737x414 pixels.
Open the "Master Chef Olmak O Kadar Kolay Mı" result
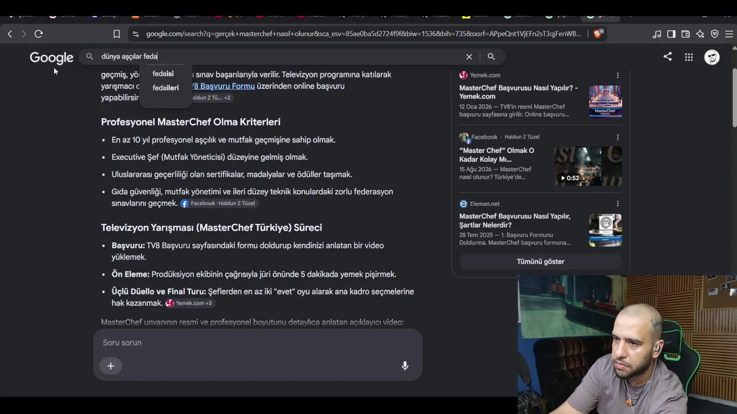[497, 155]
